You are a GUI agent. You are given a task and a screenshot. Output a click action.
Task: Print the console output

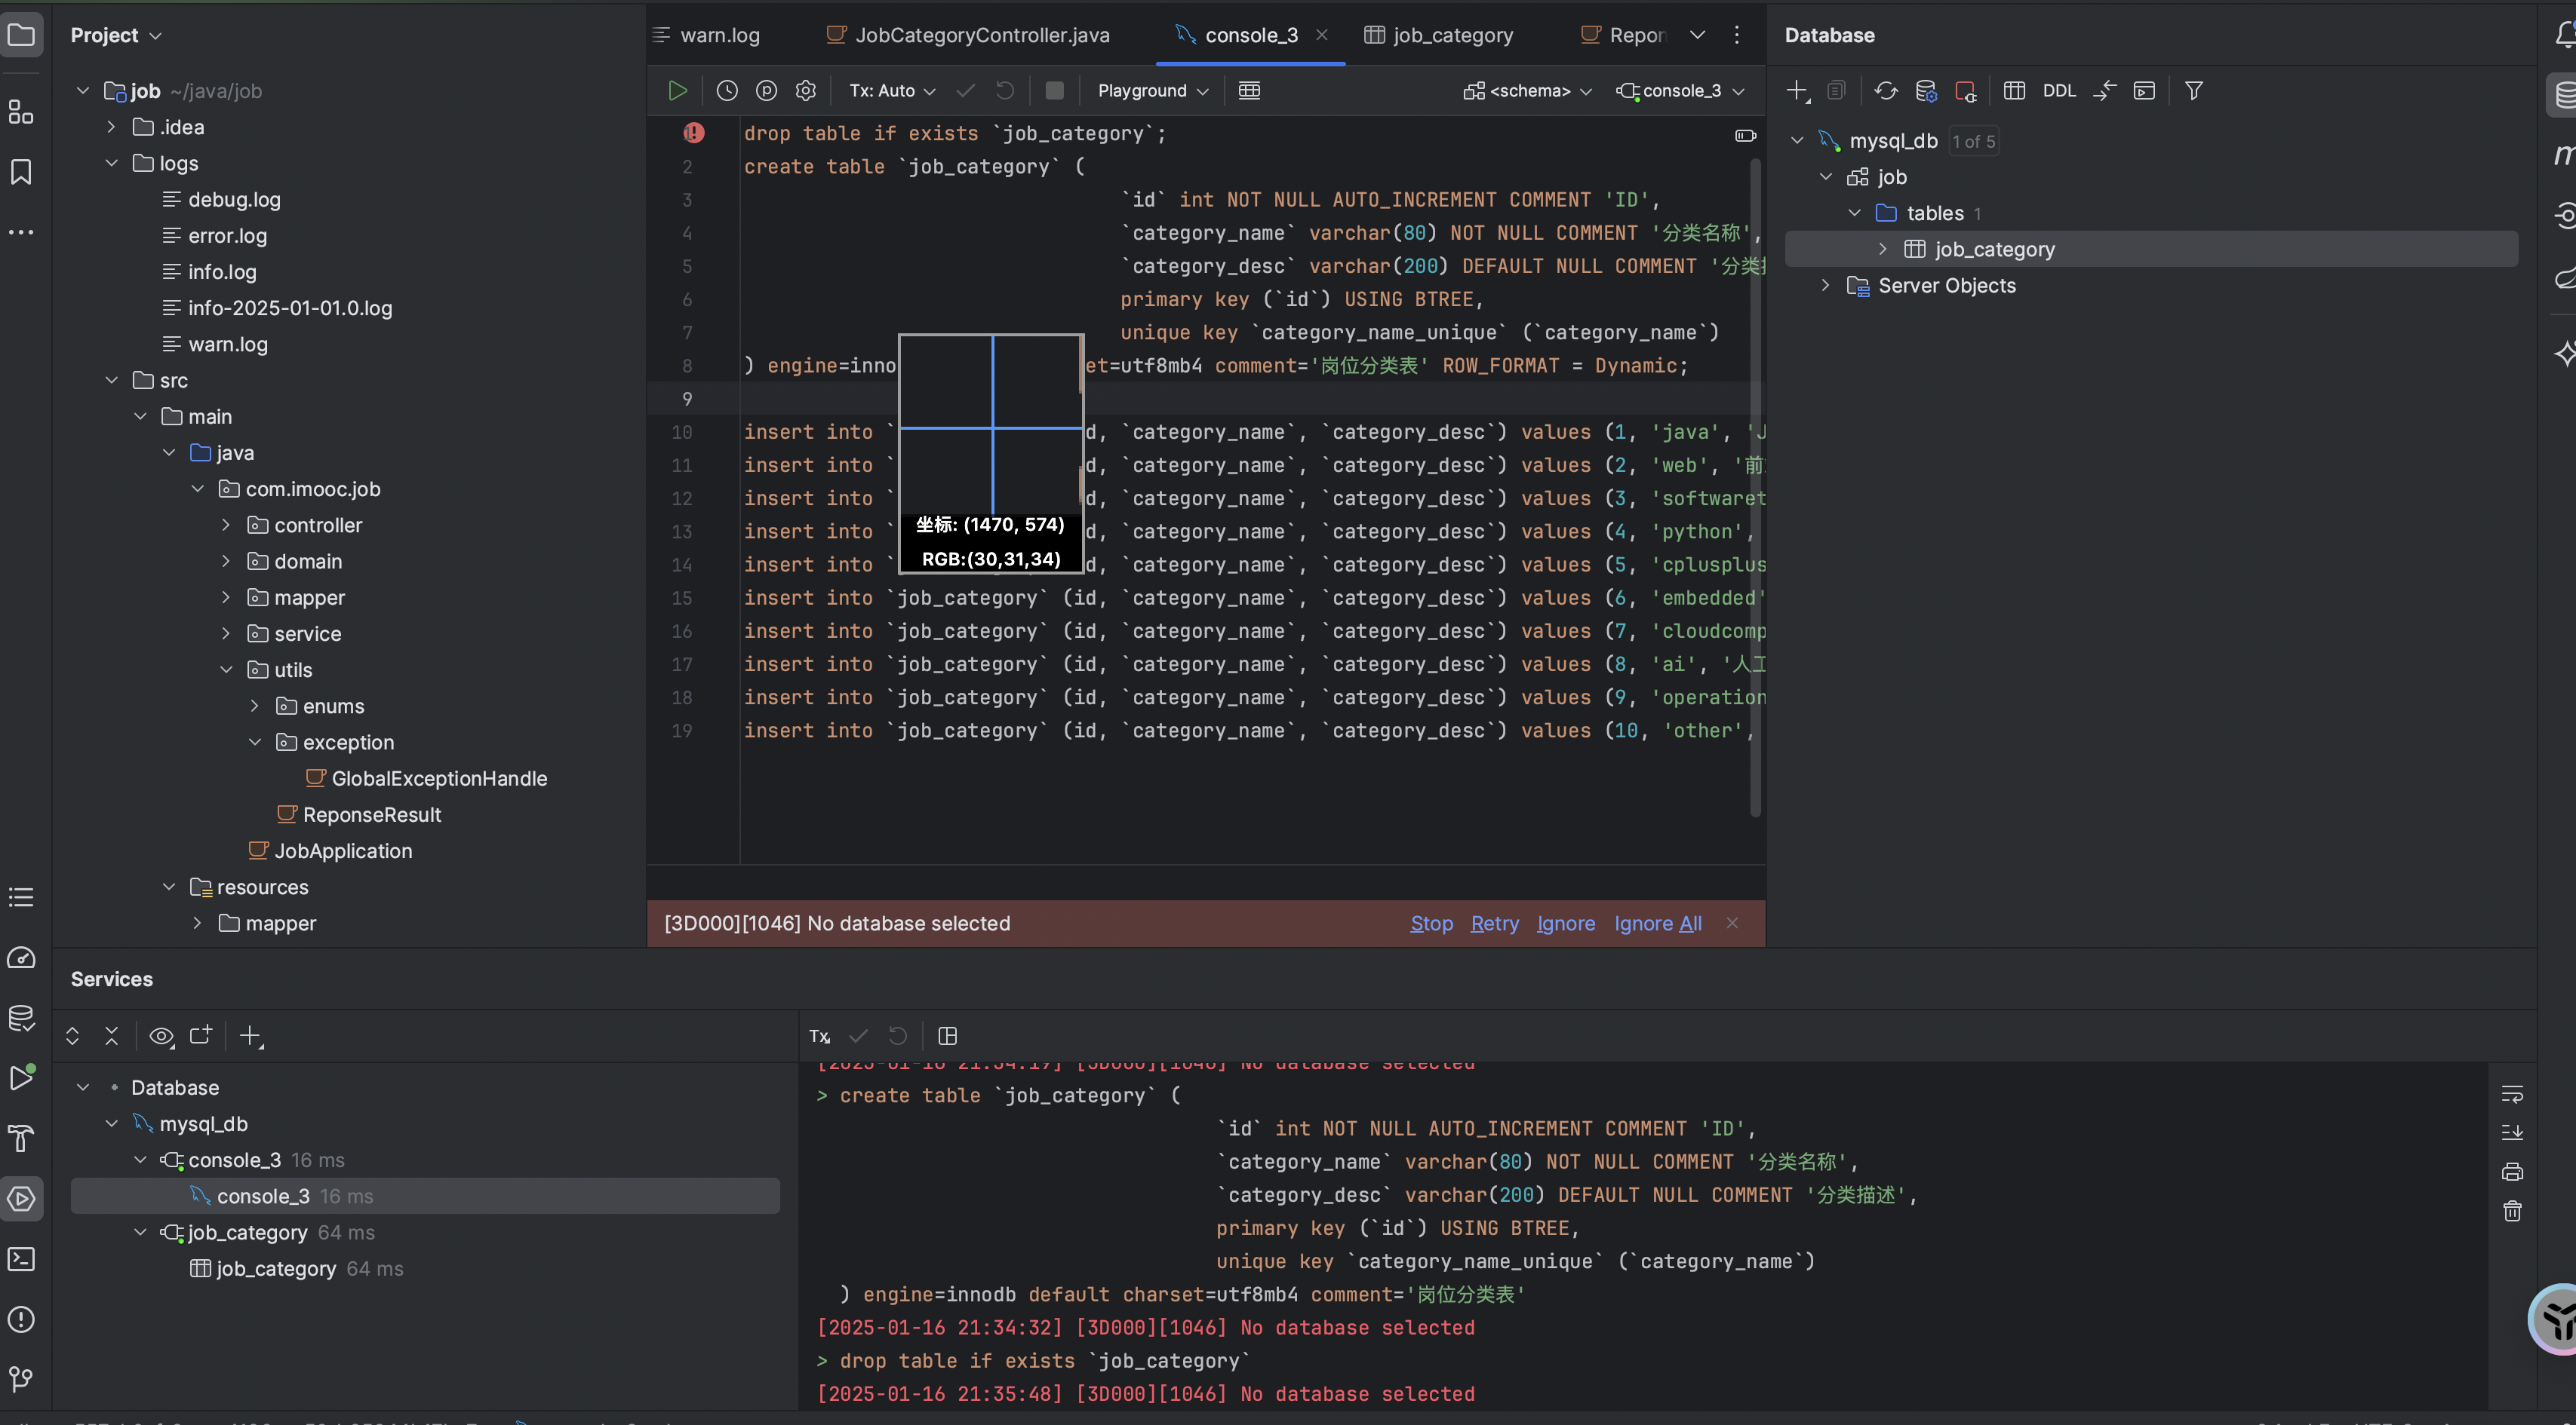[2512, 1171]
